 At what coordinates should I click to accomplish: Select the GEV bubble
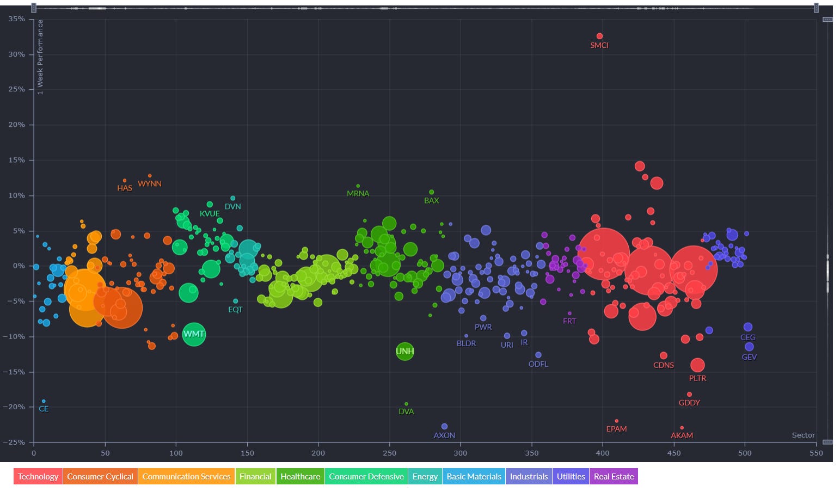click(x=749, y=347)
